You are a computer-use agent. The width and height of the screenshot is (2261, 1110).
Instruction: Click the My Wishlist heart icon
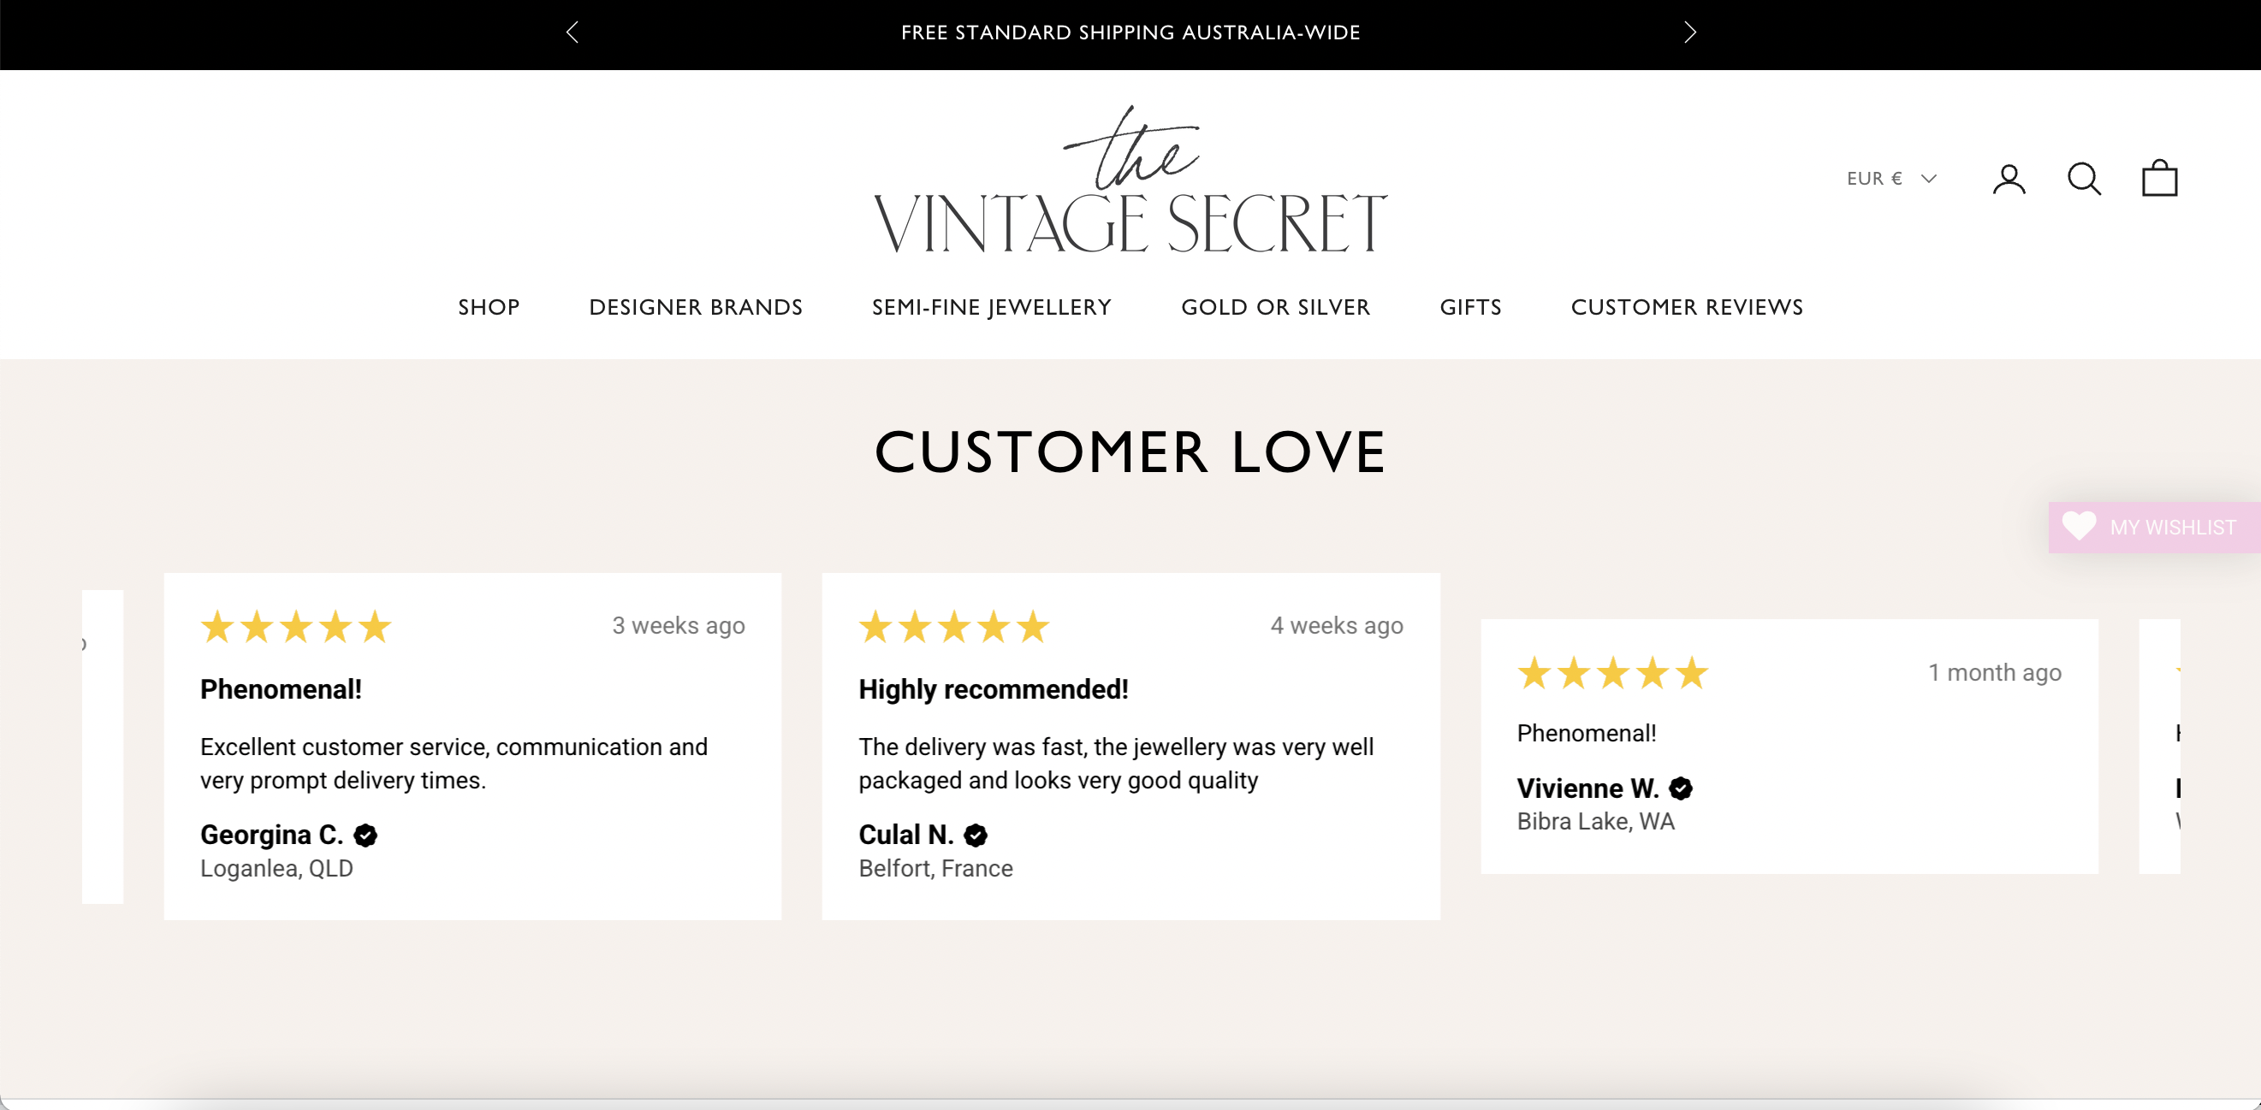click(2079, 526)
